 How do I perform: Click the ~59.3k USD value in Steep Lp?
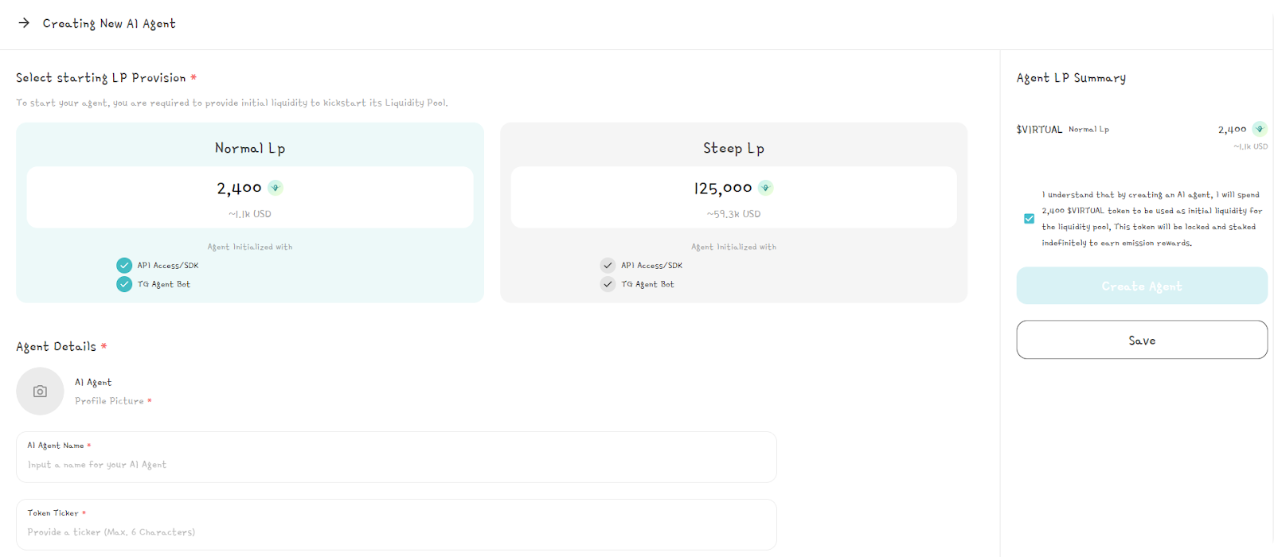[x=733, y=214]
